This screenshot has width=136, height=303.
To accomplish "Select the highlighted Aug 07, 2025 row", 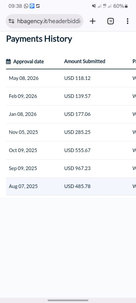I will pyautogui.click(x=71, y=186).
